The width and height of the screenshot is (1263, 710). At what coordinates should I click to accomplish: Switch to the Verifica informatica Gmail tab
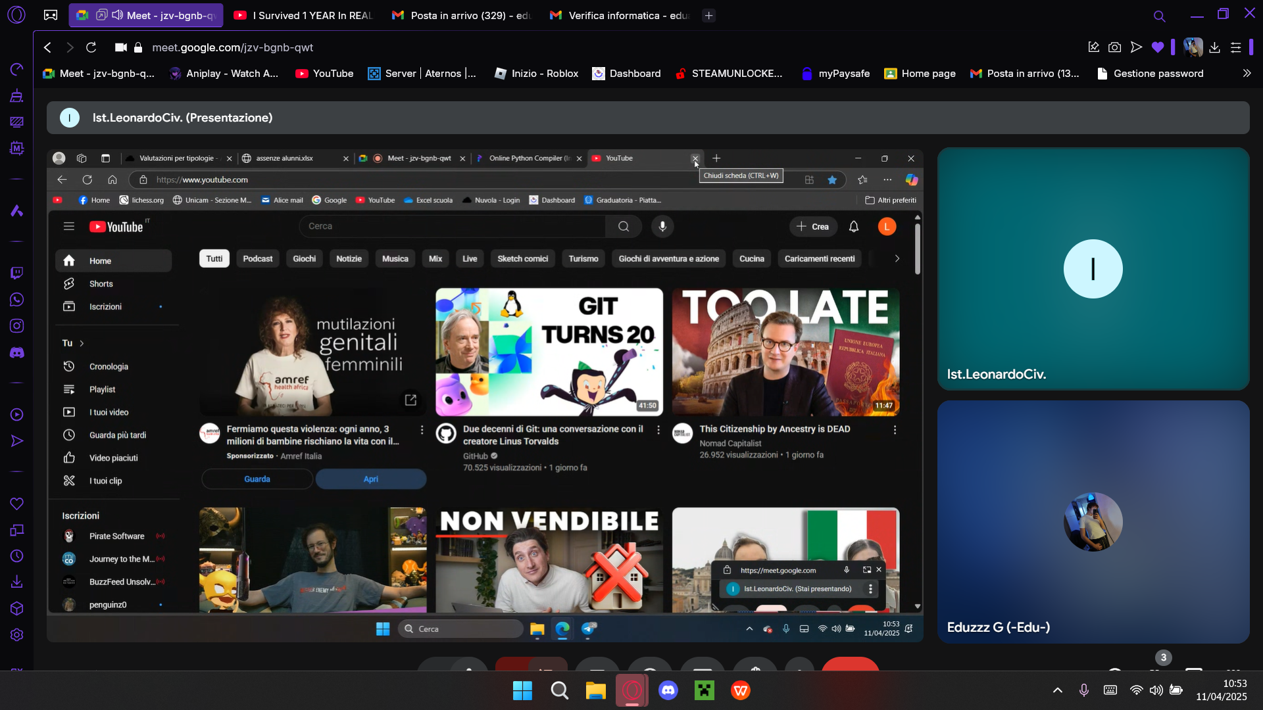tap(619, 15)
